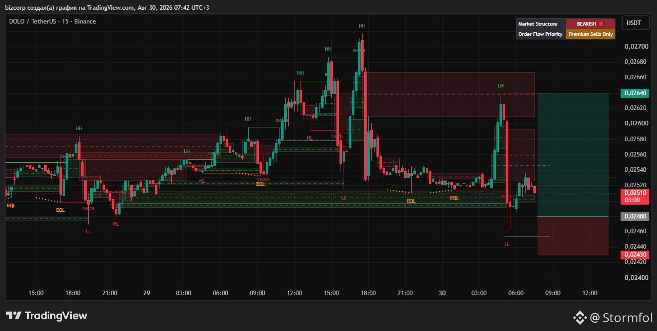The height and width of the screenshot is (331, 657).
Task: Click the HH label above the highest candle
Action: [x=362, y=26]
